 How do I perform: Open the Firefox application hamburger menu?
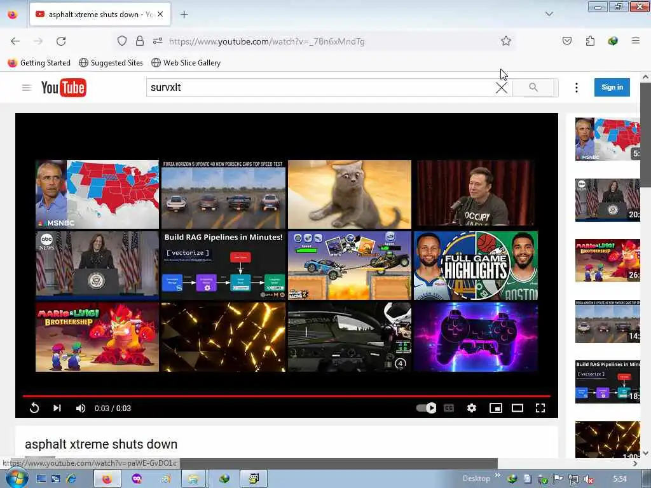pos(635,41)
